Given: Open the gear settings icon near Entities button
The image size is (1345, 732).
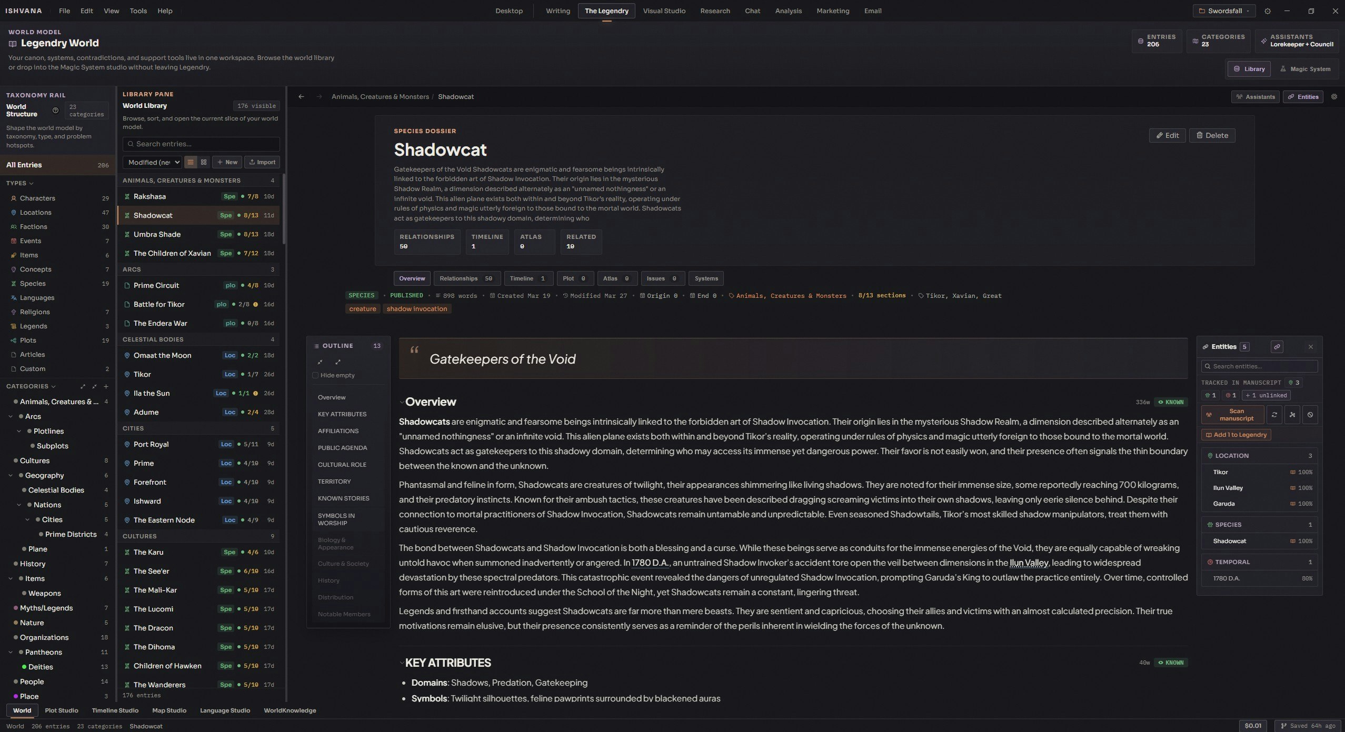Looking at the screenshot, I should pyautogui.click(x=1334, y=97).
